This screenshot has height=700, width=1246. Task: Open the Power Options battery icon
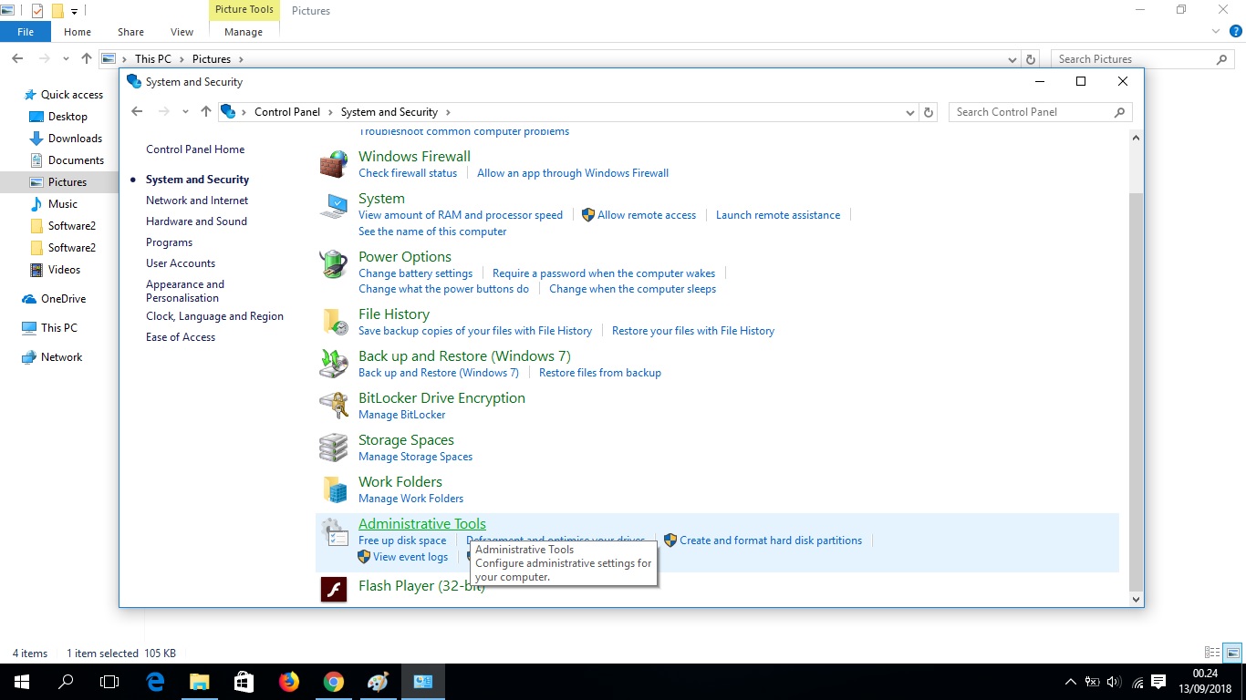(334, 264)
